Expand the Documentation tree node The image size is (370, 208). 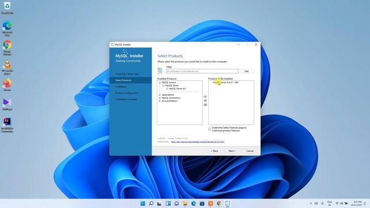[160, 101]
